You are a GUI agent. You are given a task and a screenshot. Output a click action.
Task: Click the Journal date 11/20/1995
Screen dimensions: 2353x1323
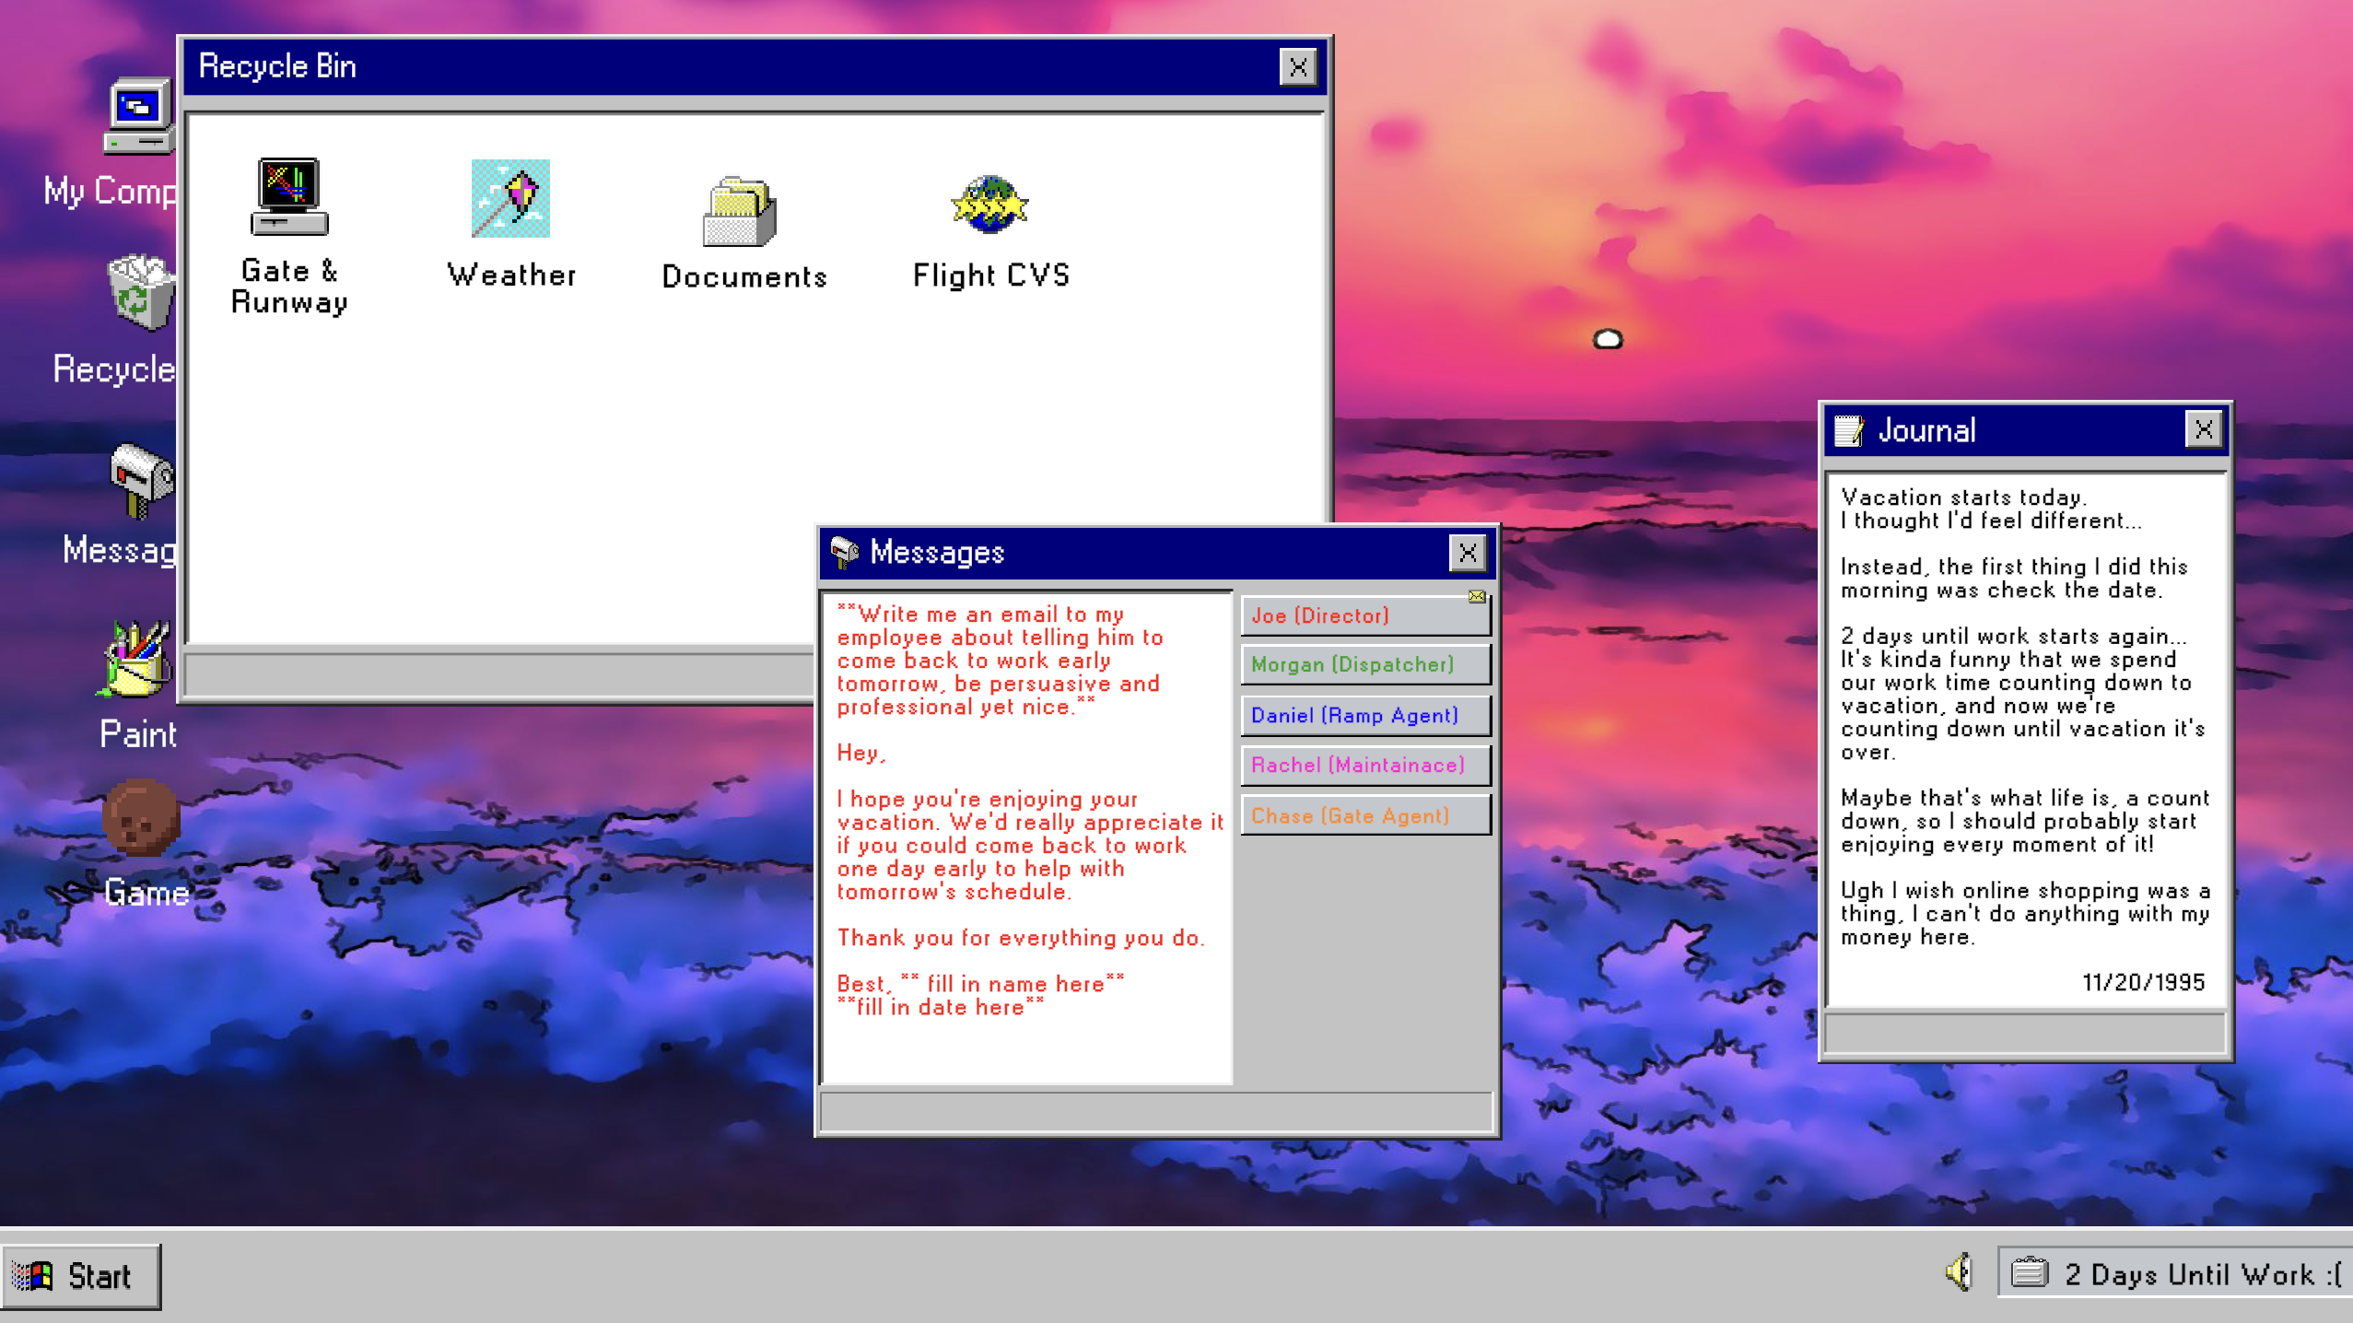coord(2143,982)
